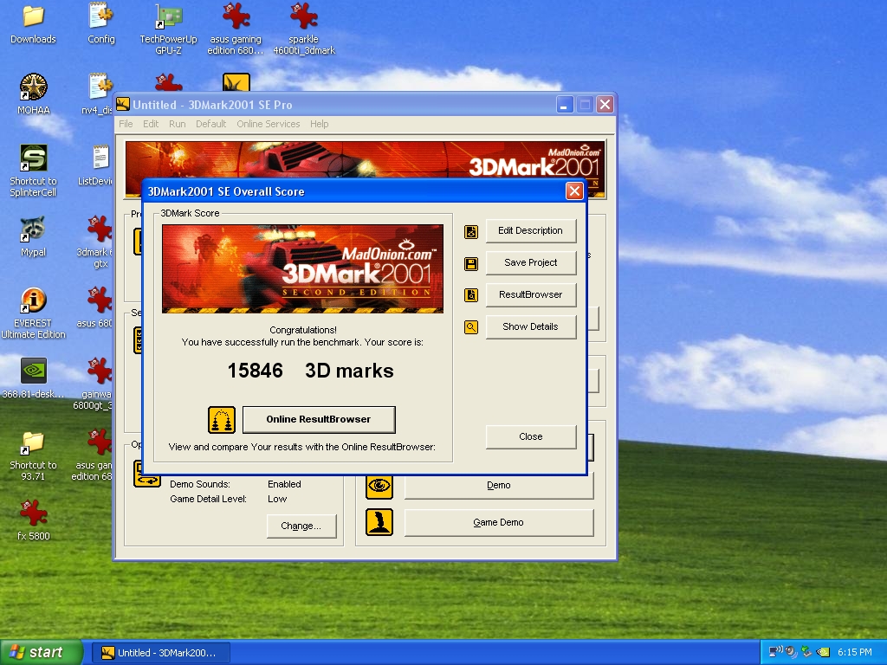Image resolution: width=887 pixels, height=665 pixels.
Task: Click the Demo eye icon in main window
Action: pos(379,486)
